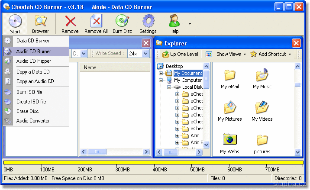Image resolution: width=310 pixels, height=190 pixels.
Task: Click the Audio Converter menu icon
Action: coord(8,121)
